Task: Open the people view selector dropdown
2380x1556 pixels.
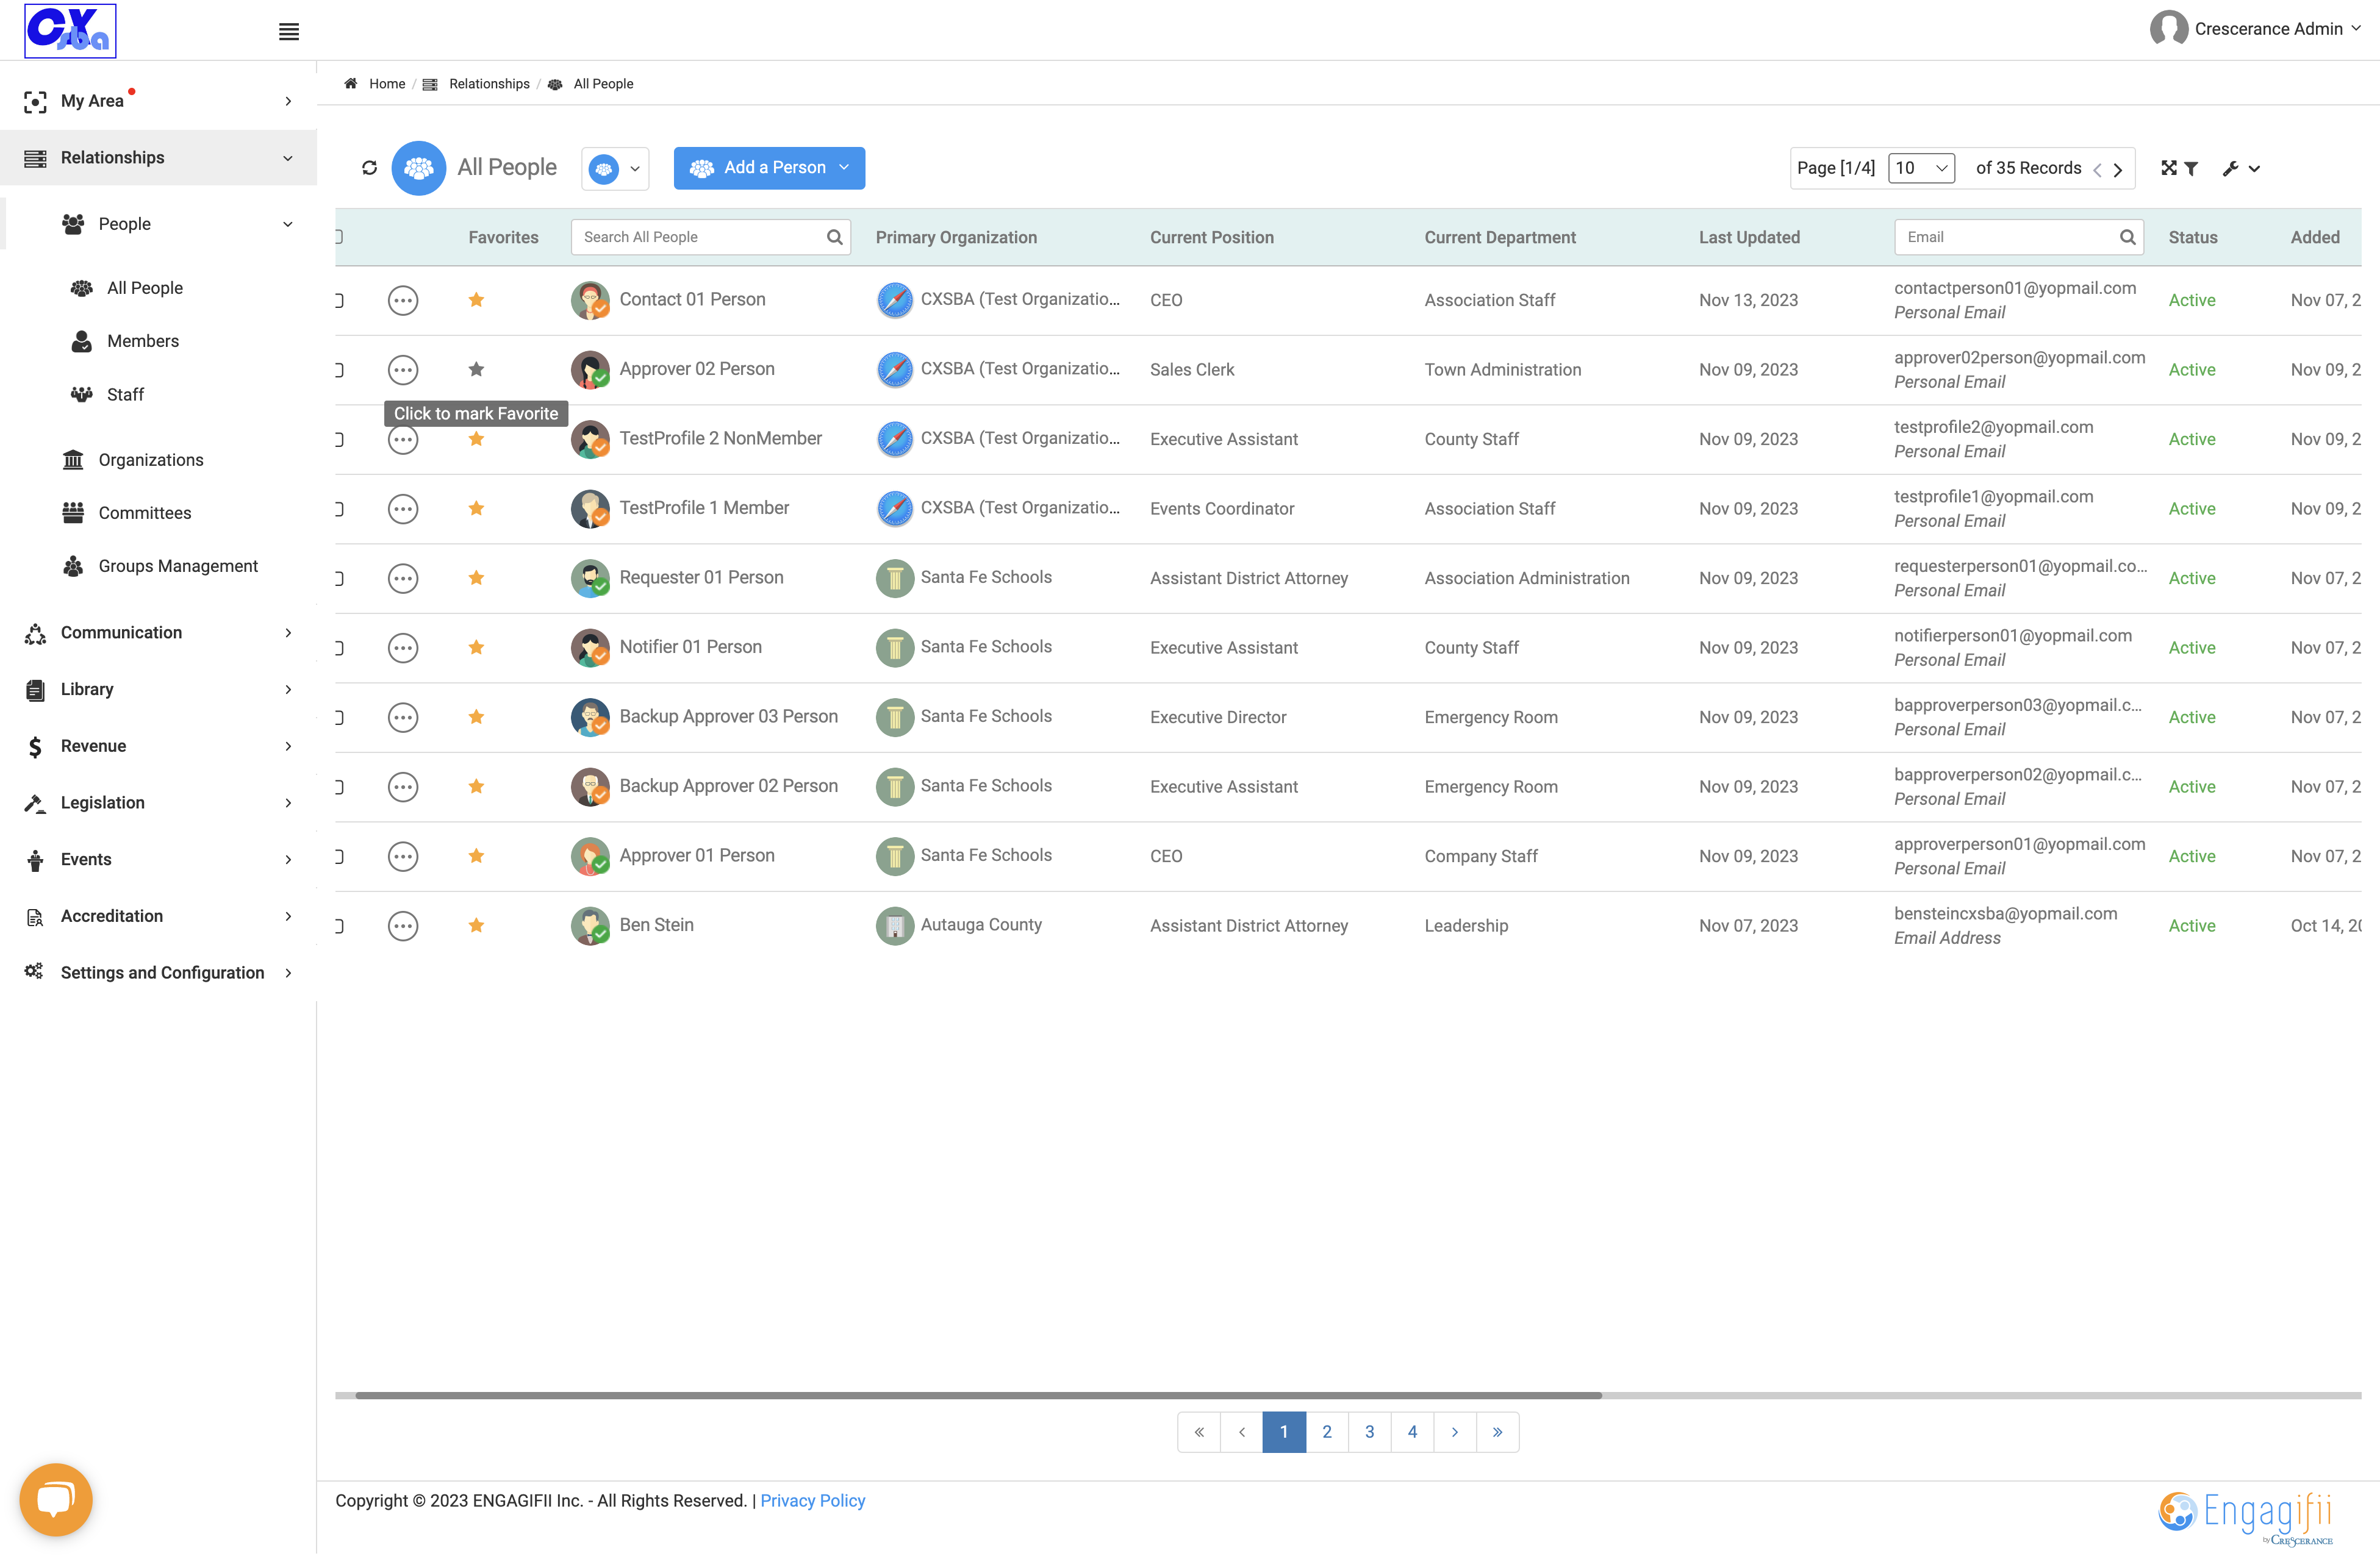Action: (x=615, y=168)
